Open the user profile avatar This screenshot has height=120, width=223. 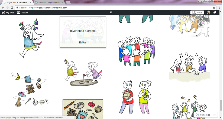pos(208,12)
